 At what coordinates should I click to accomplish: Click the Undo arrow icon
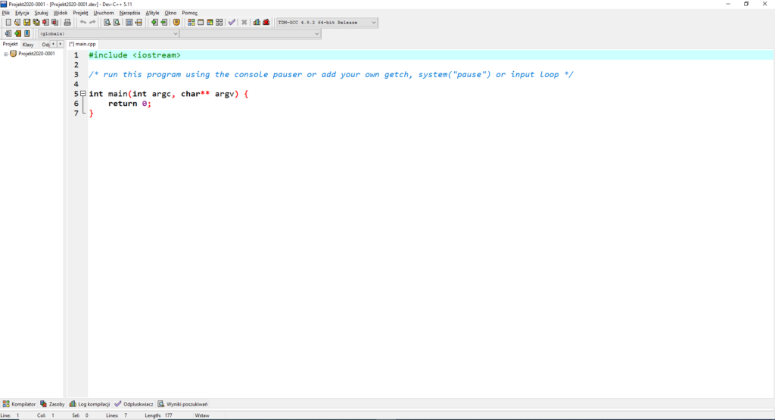click(82, 23)
